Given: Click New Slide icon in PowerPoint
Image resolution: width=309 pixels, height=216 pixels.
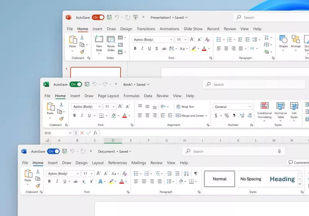Looking at the screenshot, I should (99, 39).
